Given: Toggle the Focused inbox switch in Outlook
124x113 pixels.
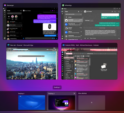Looking at the screenshot, I should (83, 56).
